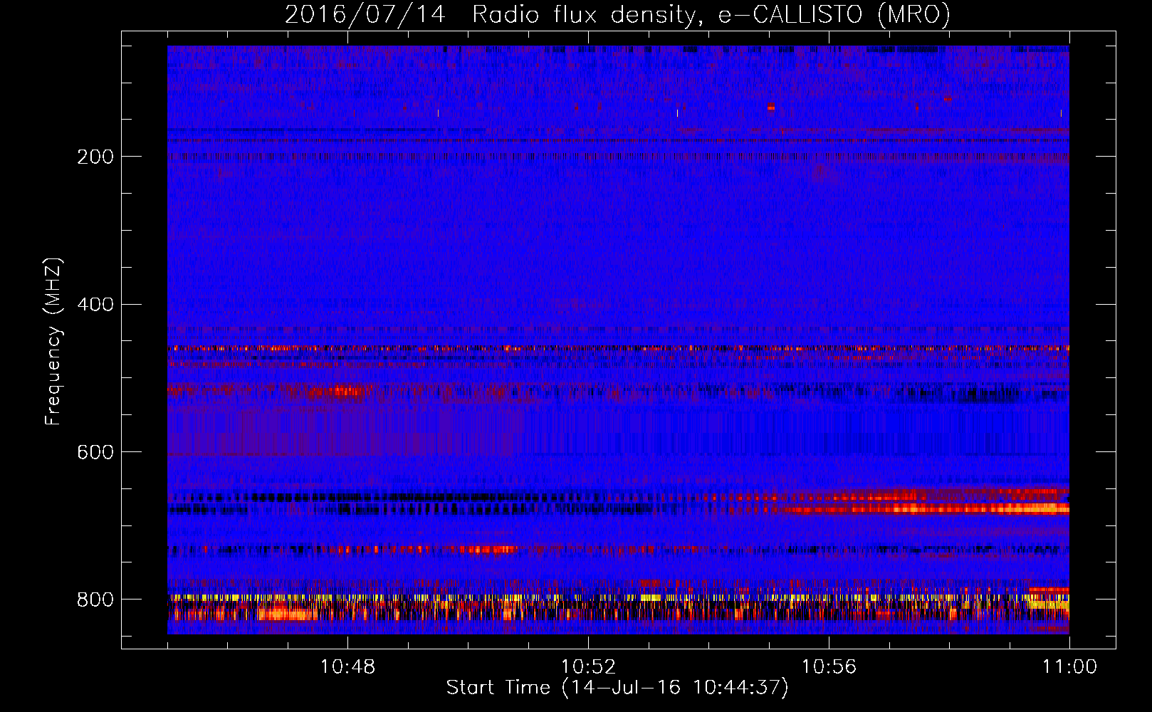Click the 11:00 time tick label
The height and width of the screenshot is (712, 1152).
[x=1069, y=667]
